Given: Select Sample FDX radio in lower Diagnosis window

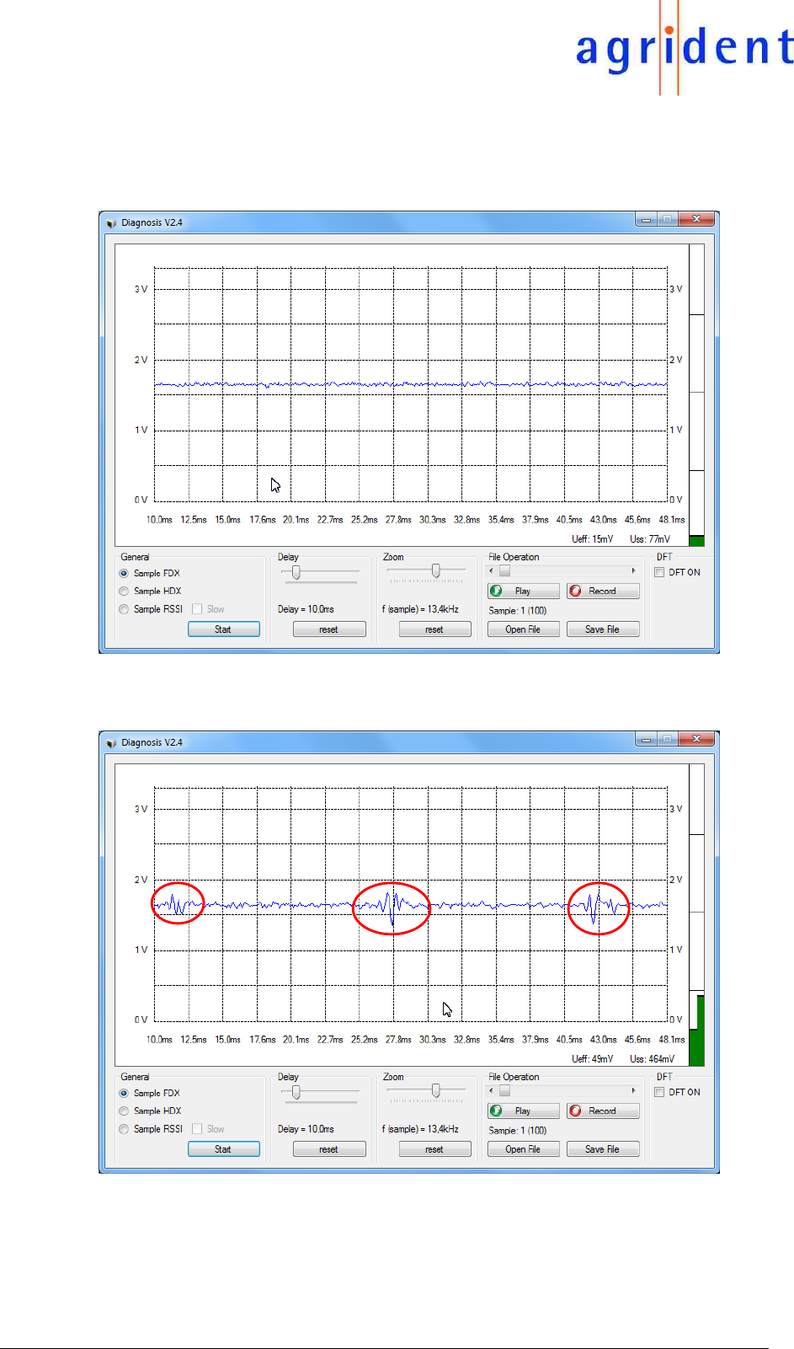Looking at the screenshot, I should coord(124,1094).
